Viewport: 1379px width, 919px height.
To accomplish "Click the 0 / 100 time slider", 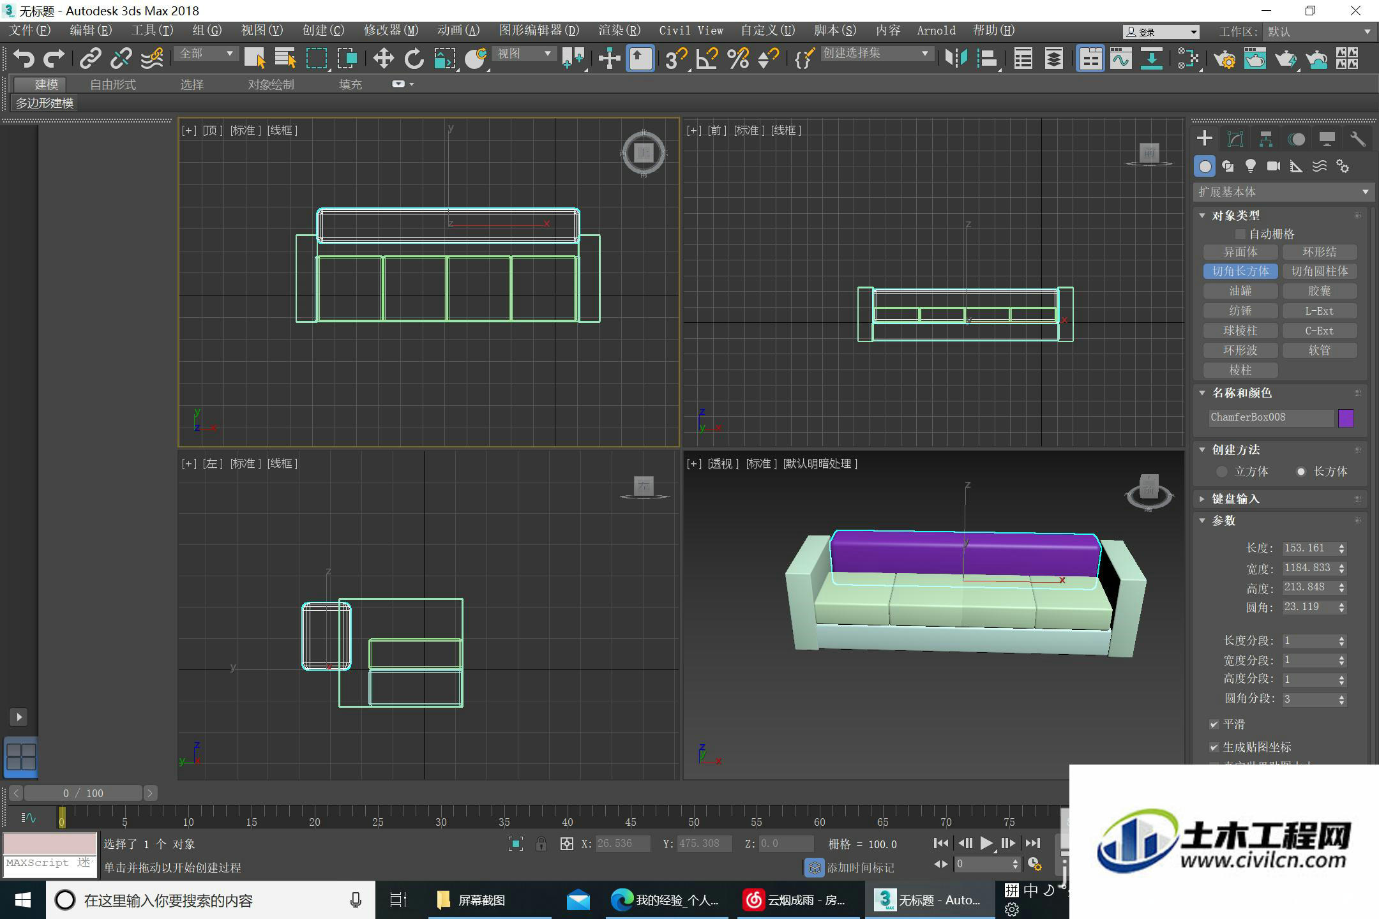I will 83,793.
